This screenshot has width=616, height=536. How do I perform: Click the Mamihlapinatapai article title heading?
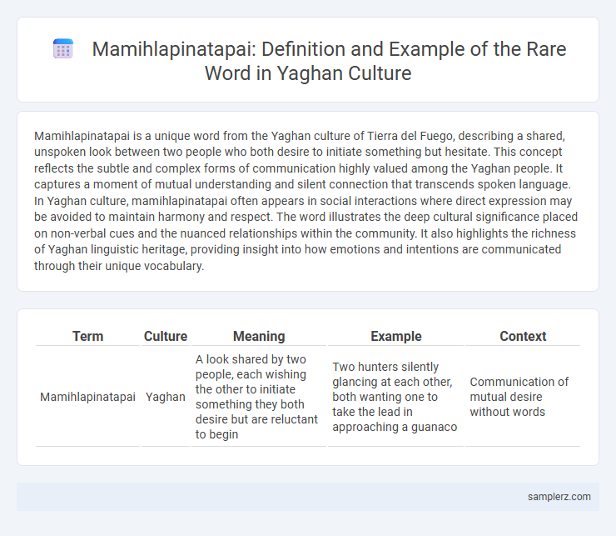[329, 61]
